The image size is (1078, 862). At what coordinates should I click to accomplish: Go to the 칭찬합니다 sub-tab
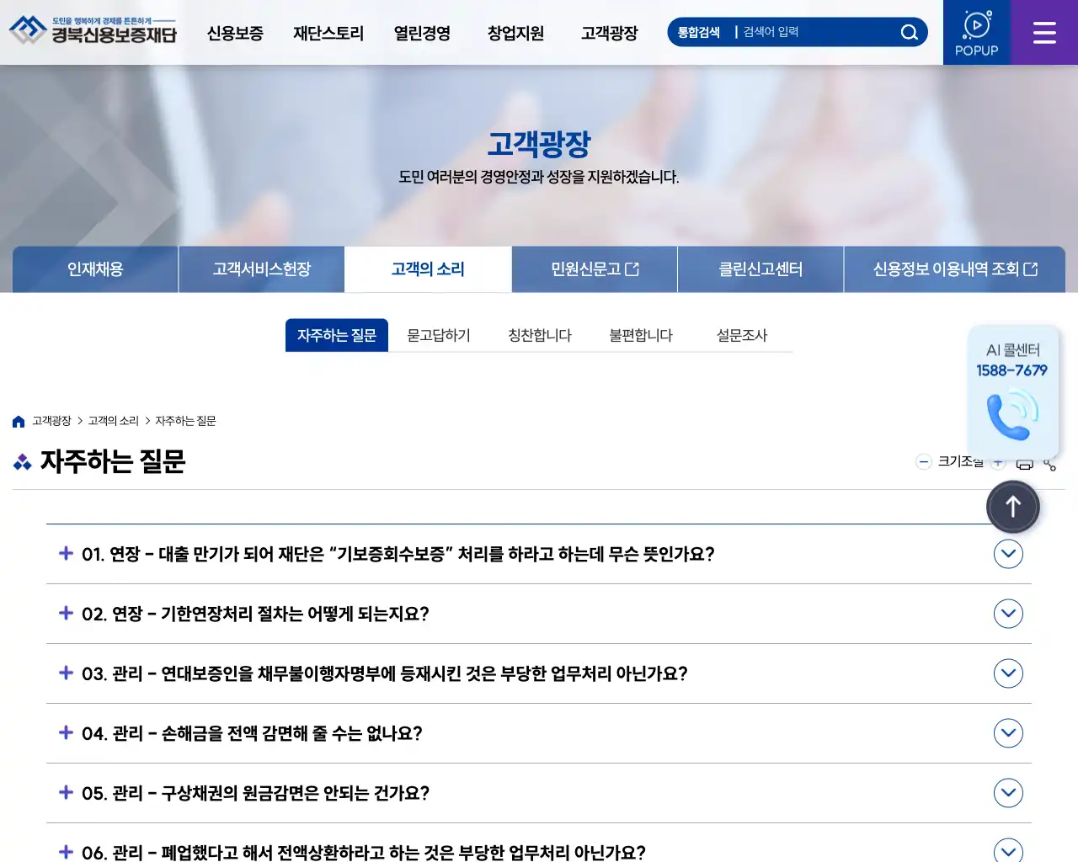(x=540, y=335)
